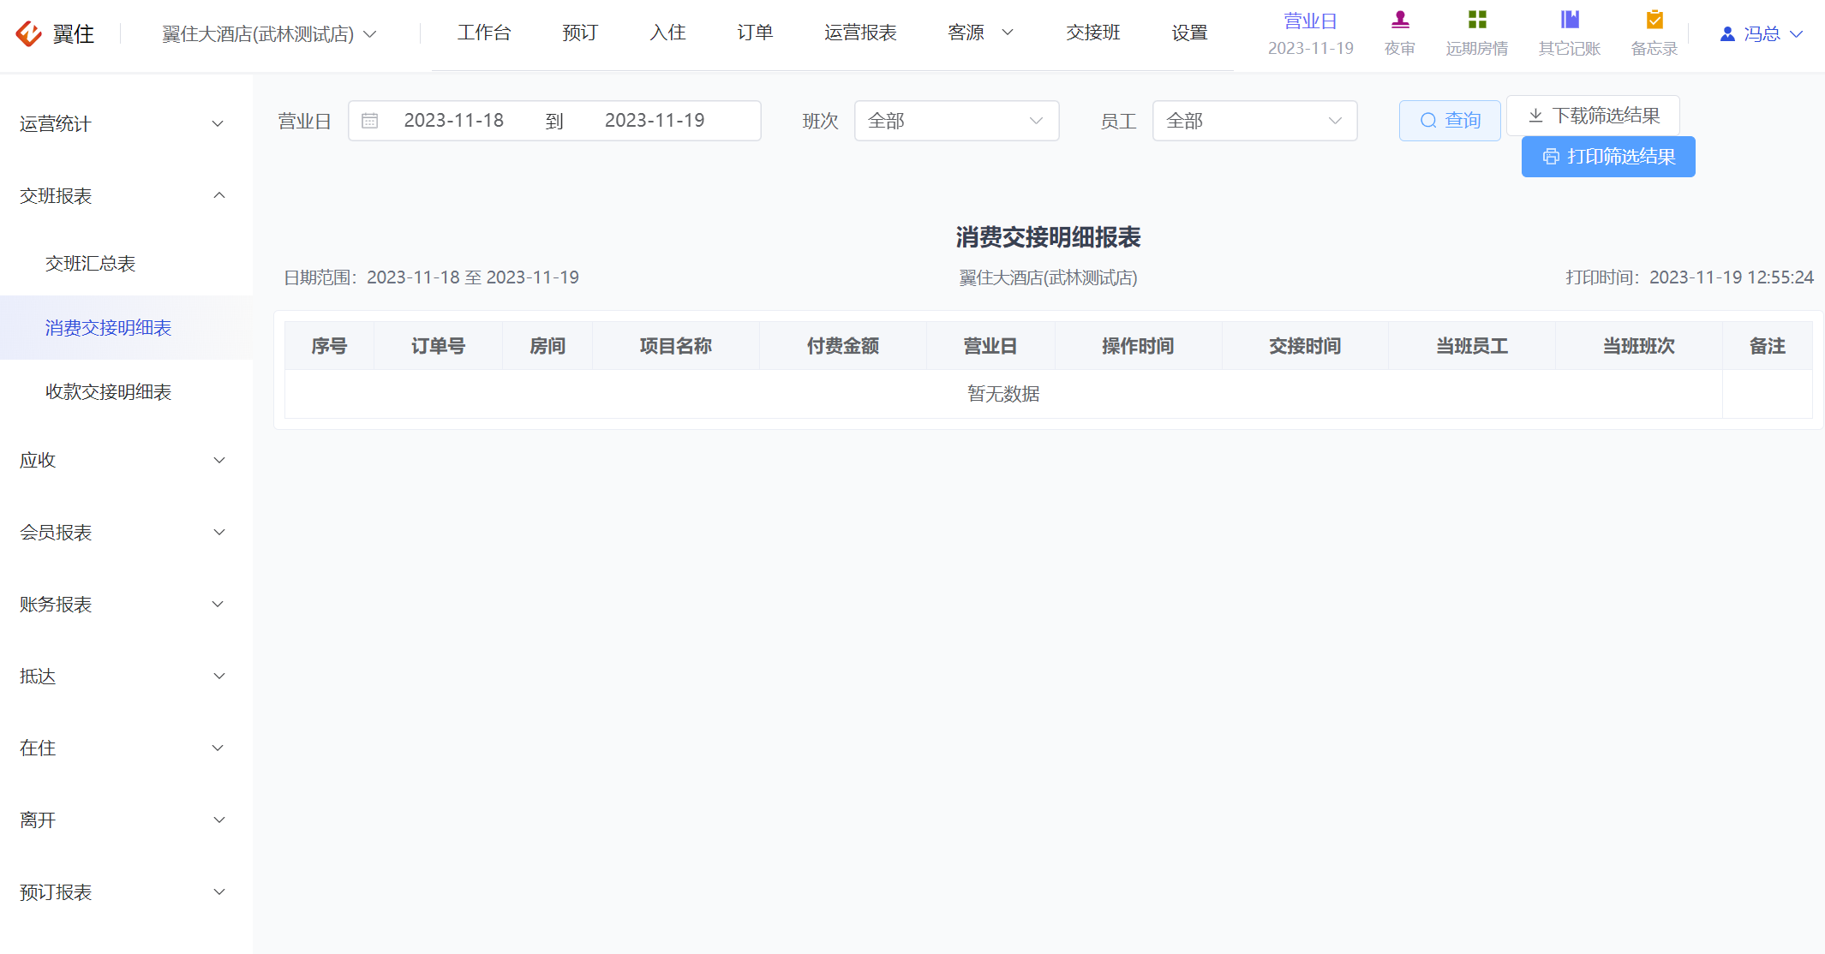Go to the 工作台 menu

point(484,33)
